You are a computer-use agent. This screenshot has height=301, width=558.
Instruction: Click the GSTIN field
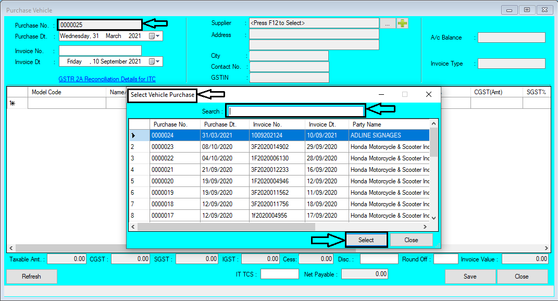289,78
